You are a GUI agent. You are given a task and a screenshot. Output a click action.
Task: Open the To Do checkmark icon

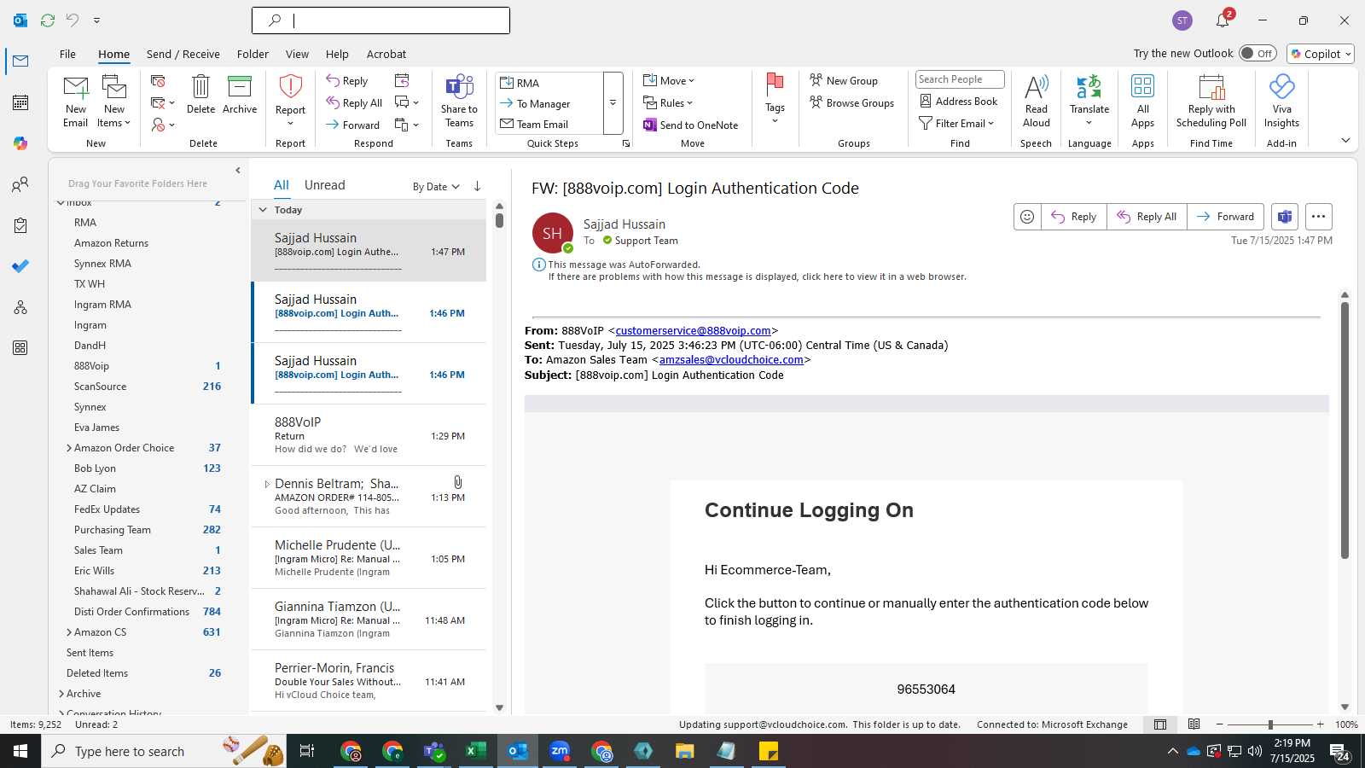20,266
